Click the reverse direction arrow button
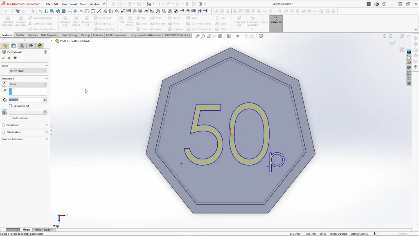This screenshot has width=419, height=236. pyautogui.click(x=5, y=84)
